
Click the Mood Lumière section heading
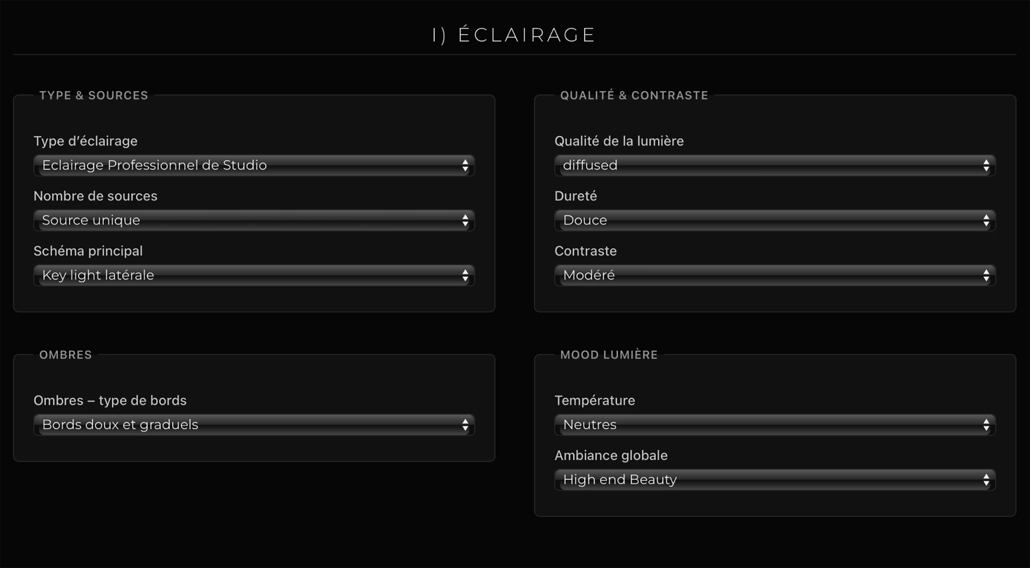pos(609,355)
